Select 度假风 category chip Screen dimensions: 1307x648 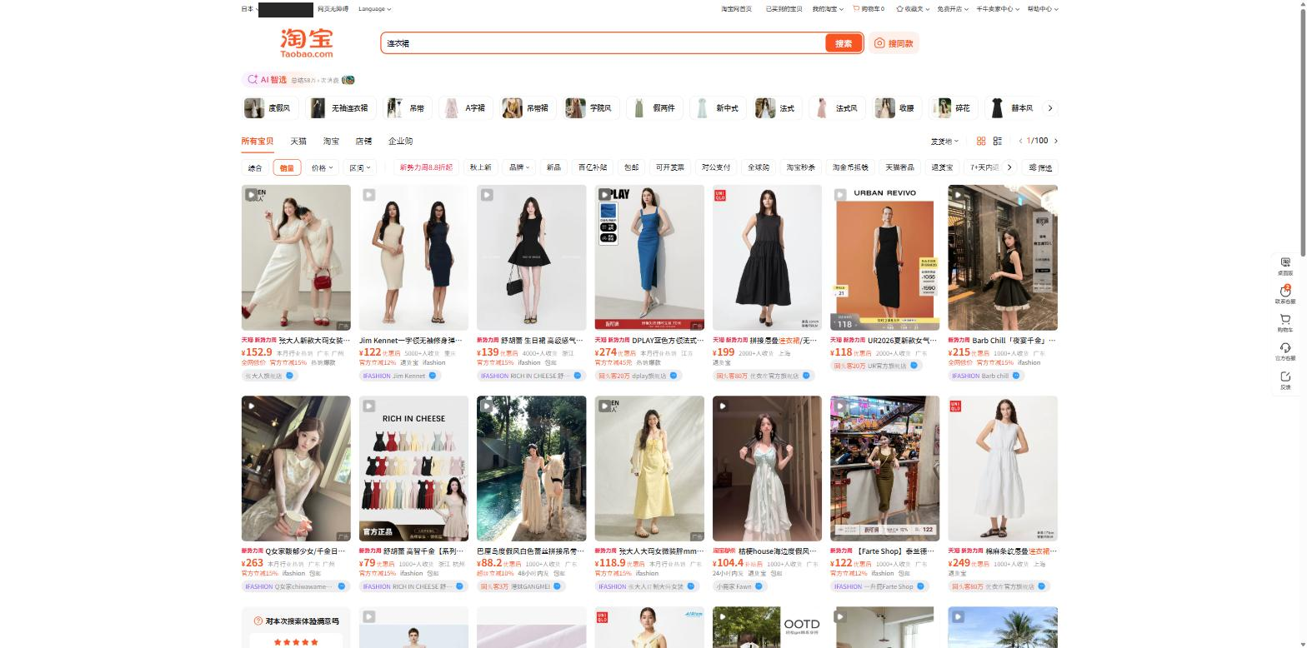(x=268, y=108)
